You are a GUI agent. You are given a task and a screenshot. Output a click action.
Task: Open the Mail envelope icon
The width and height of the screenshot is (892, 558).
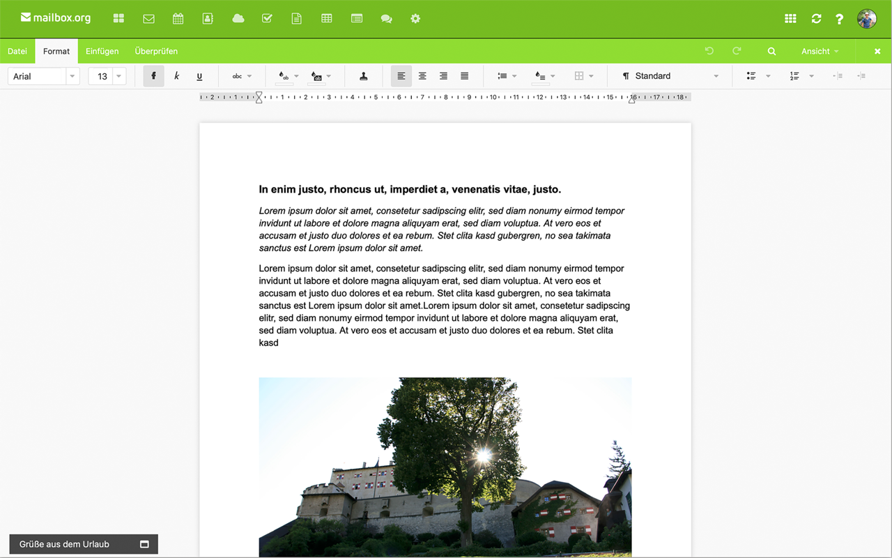[x=148, y=19]
